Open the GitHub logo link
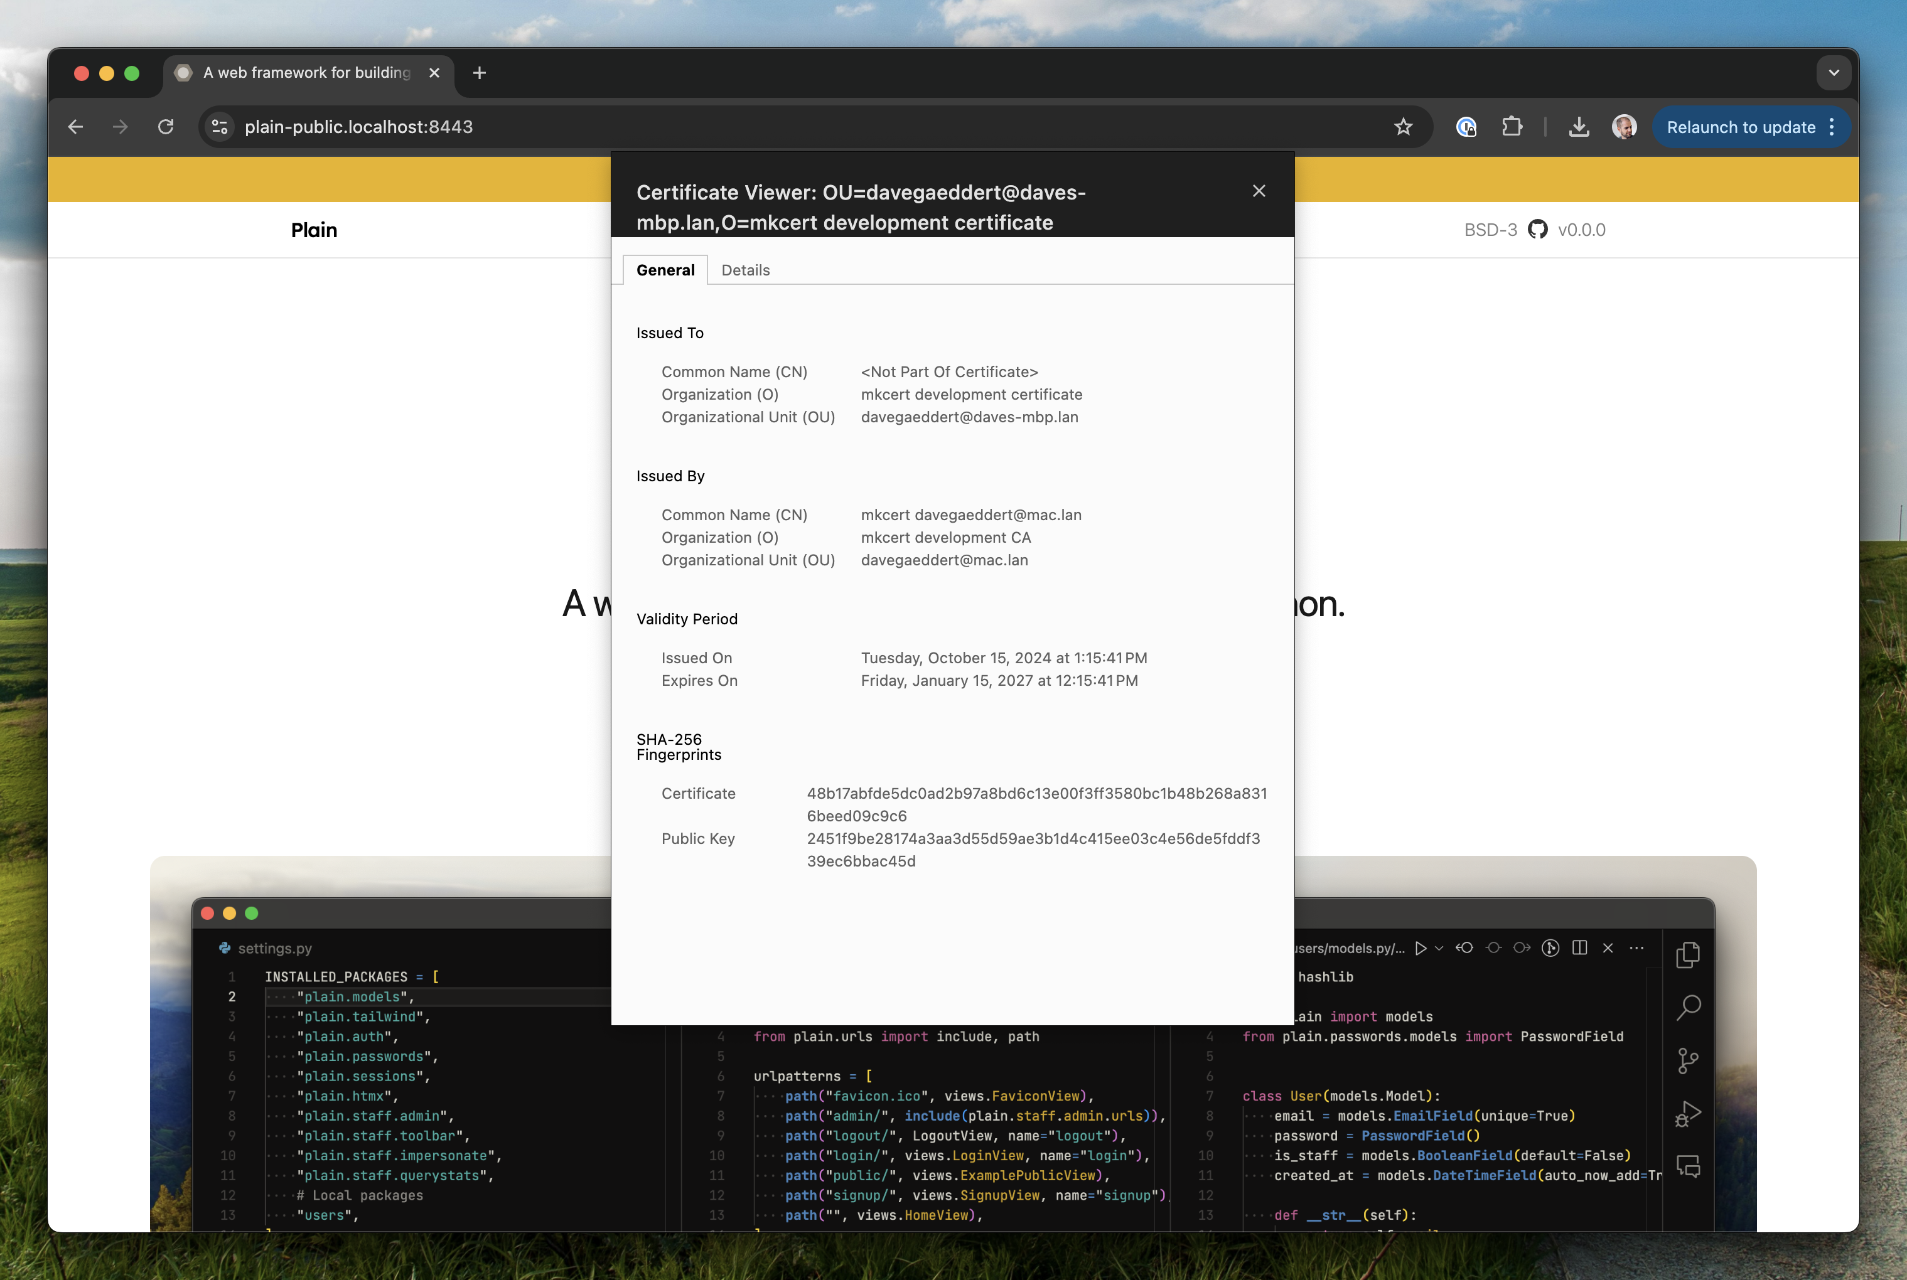Image resolution: width=1907 pixels, height=1280 pixels. (1537, 230)
